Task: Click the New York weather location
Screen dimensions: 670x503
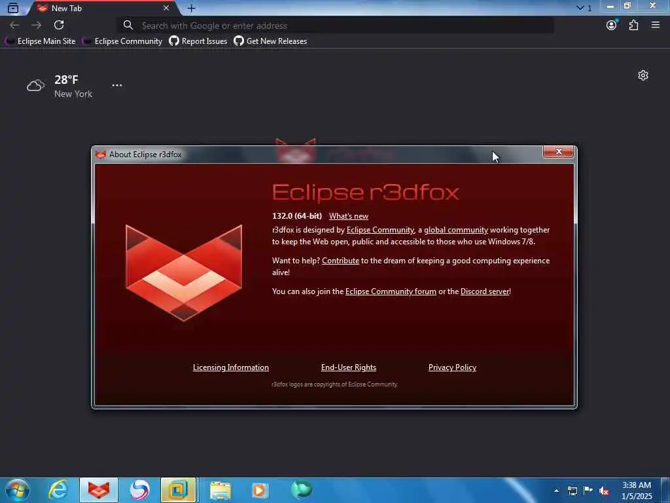Action: 73,94
